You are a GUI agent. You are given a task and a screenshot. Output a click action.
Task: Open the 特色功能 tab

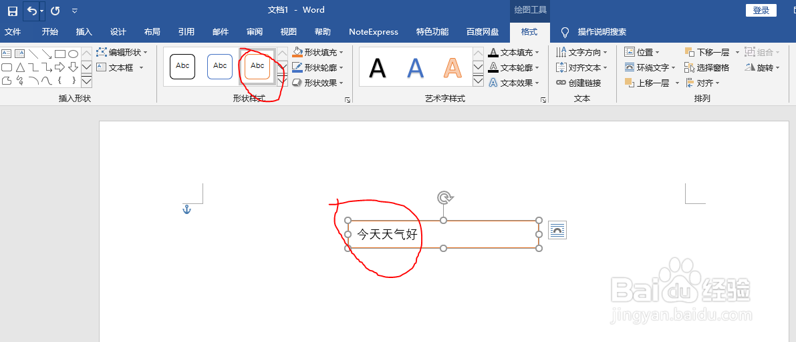coord(432,32)
